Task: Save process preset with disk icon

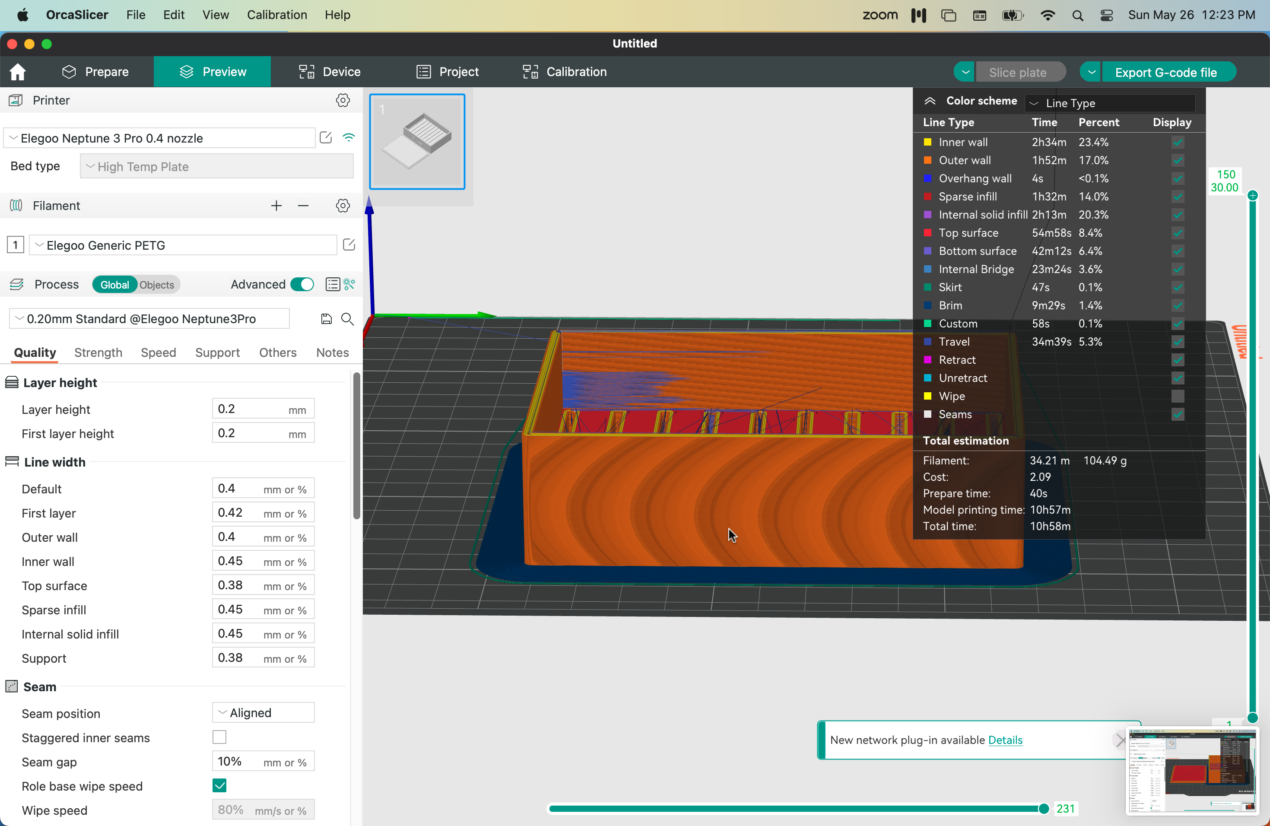Action: [x=326, y=318]
